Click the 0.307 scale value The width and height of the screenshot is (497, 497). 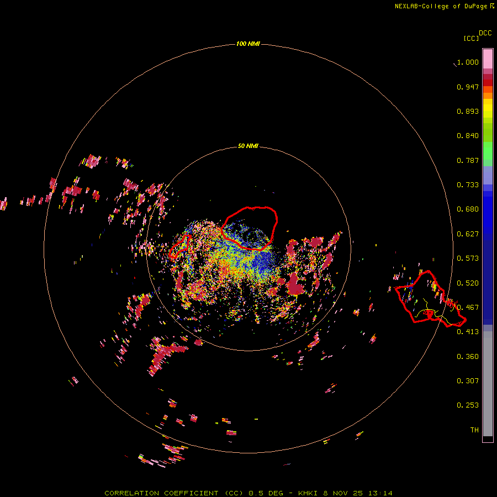coord(468,381)
